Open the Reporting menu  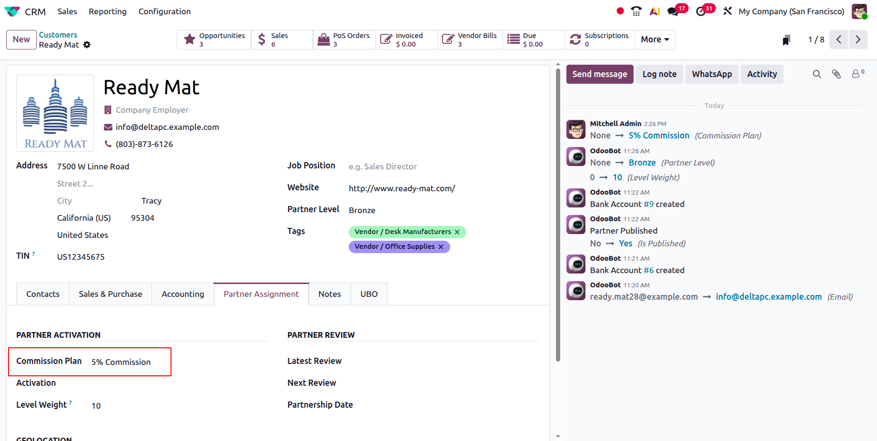pos(108,11)
